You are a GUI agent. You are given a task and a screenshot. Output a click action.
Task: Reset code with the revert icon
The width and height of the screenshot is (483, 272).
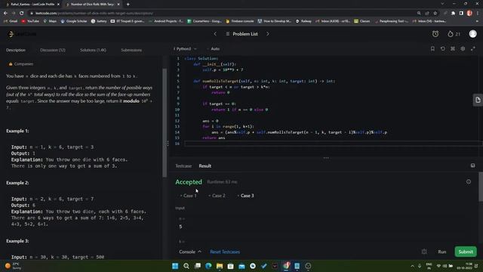pos(443,48)
